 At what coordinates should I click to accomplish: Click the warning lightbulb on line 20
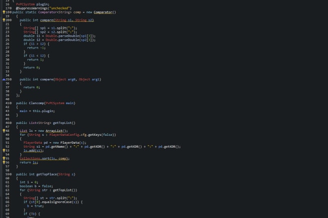click(x=4, y=20)
